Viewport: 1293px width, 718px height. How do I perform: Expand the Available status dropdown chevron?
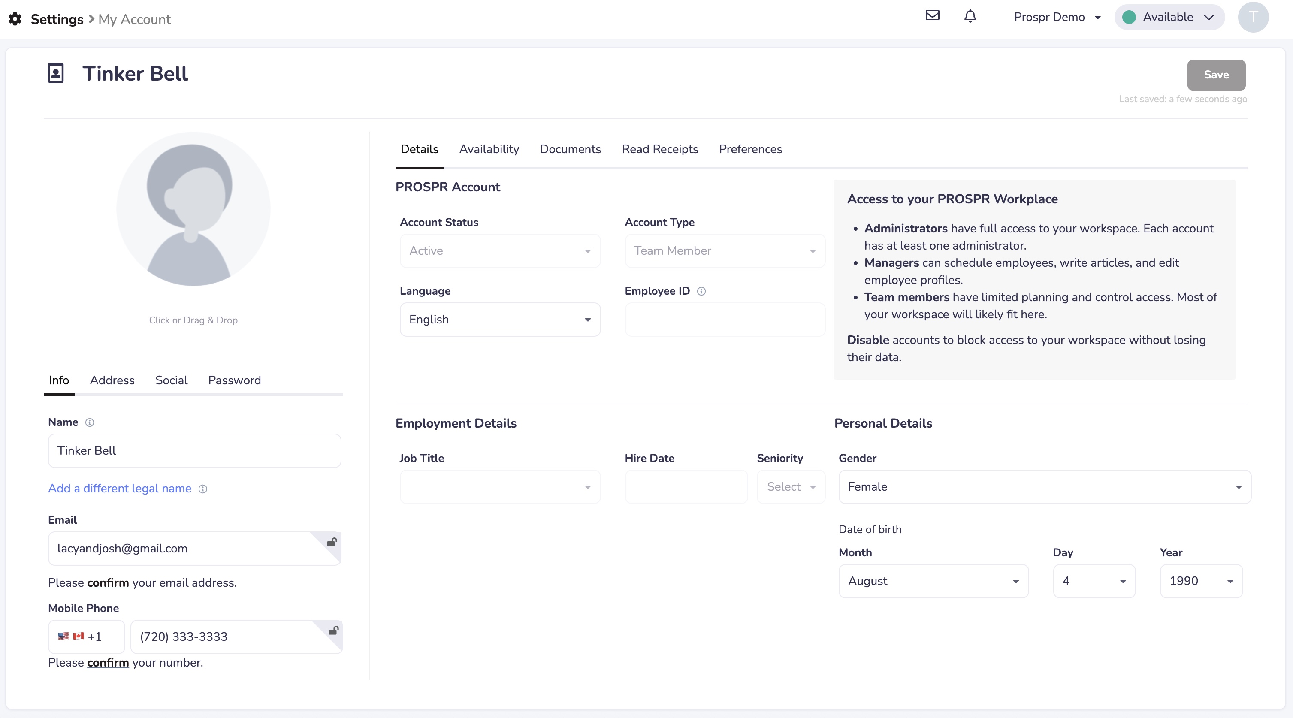point(1208,17)
